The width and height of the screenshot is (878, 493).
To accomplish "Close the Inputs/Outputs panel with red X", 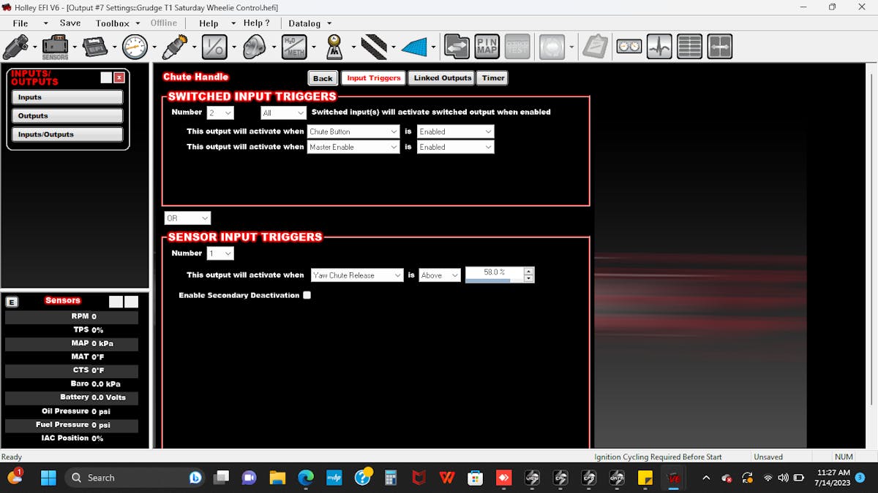I will 119,77.
